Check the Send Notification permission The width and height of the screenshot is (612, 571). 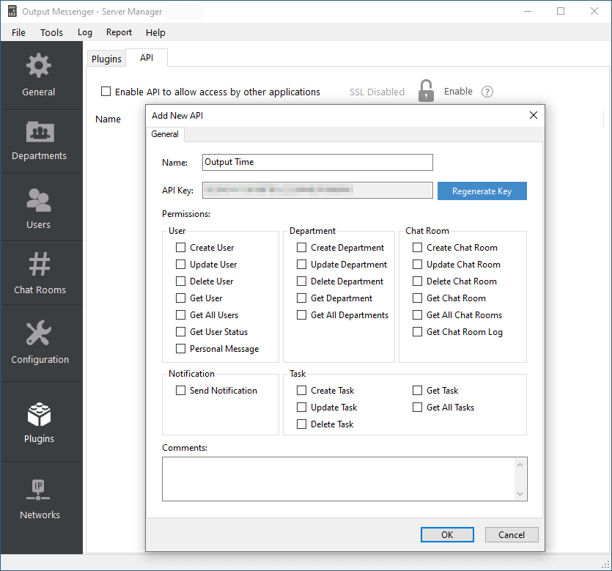180,390
